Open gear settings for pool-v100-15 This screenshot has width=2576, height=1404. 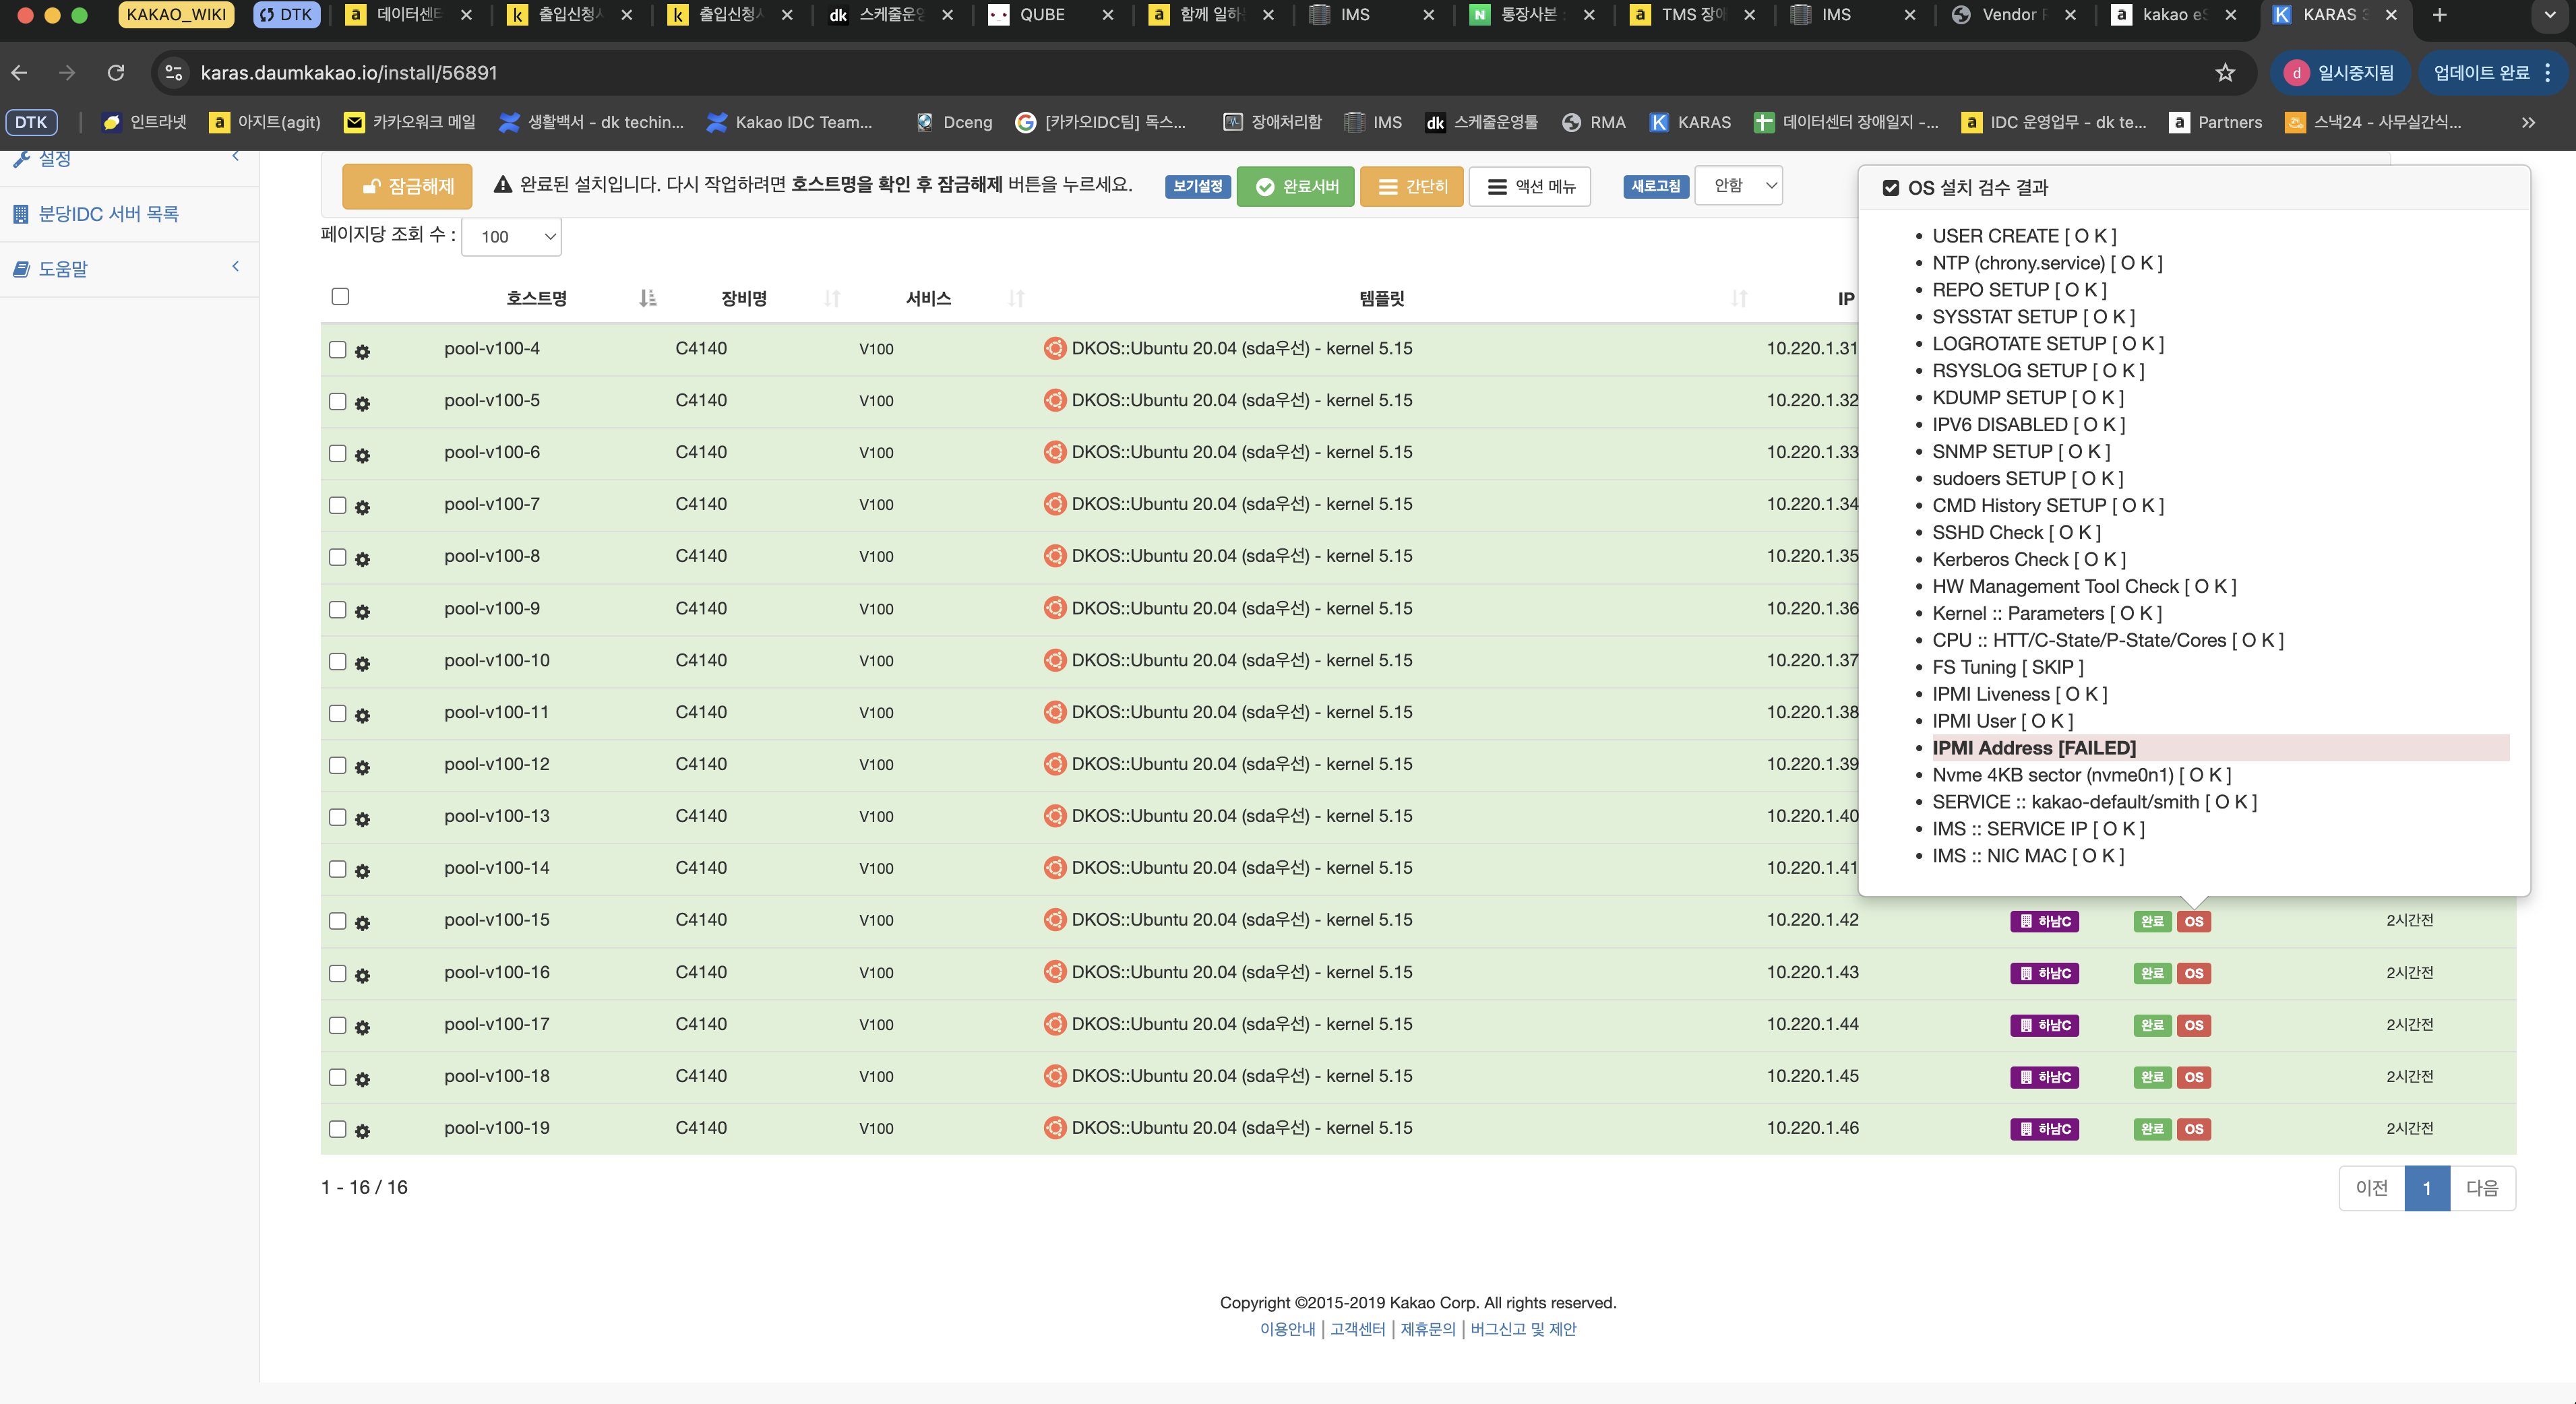(362, 922)
